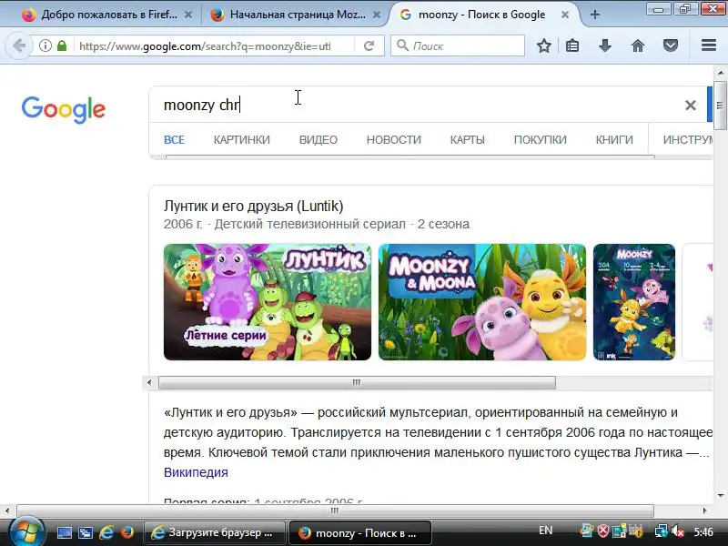Click the Firefox back arrow button

(19, 45)
